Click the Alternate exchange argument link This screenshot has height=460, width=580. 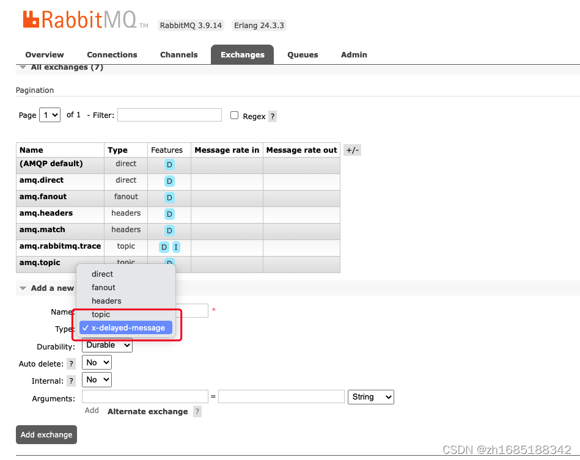(x=147, y=412)
